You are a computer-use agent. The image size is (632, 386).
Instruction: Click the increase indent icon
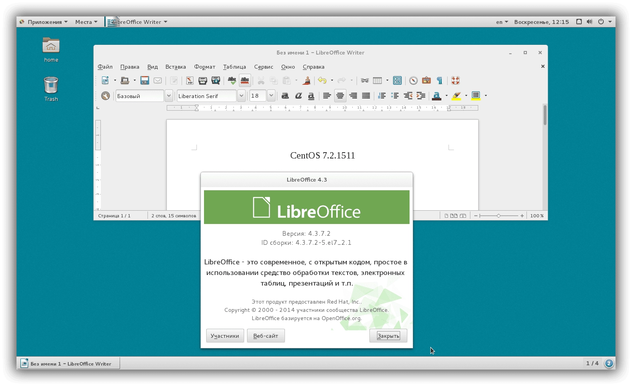point(421,96)
